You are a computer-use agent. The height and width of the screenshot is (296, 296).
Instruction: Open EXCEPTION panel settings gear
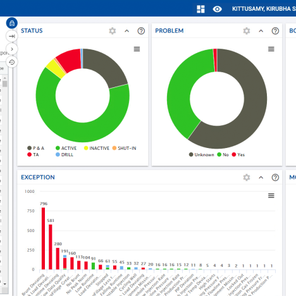click(x=247, y=178)
